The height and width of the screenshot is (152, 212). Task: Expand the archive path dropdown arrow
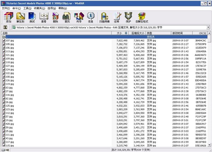[208, 28]
